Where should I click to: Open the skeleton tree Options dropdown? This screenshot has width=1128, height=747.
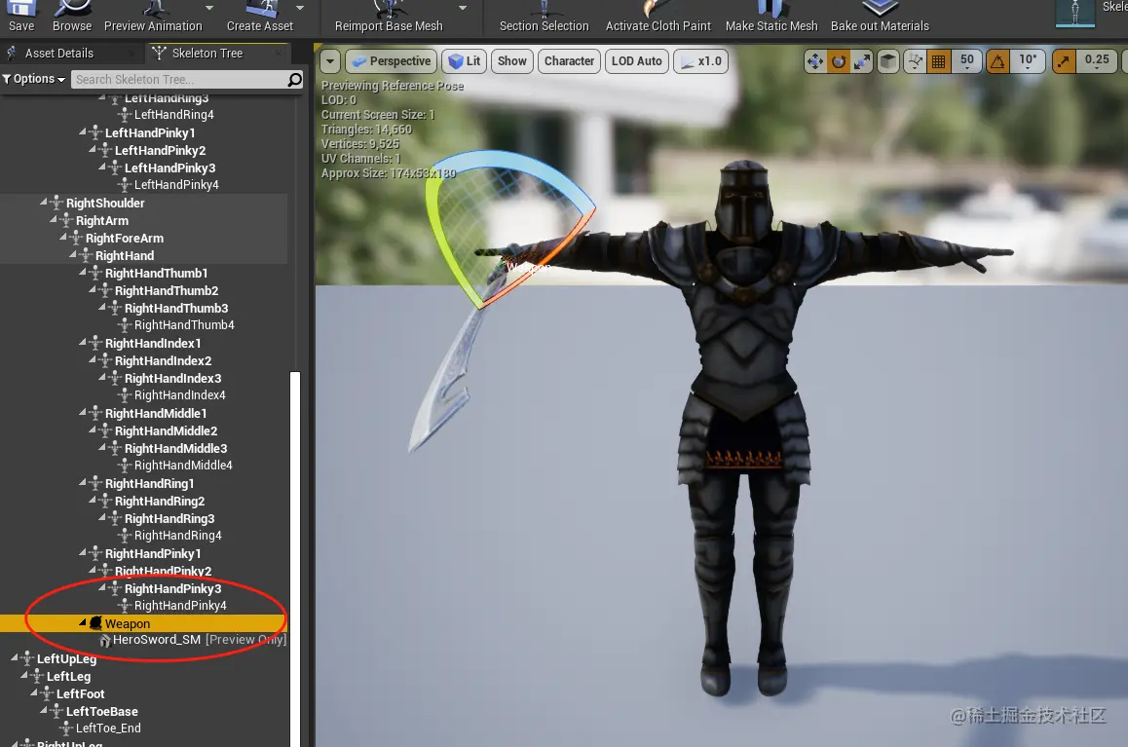pos(34,79)
